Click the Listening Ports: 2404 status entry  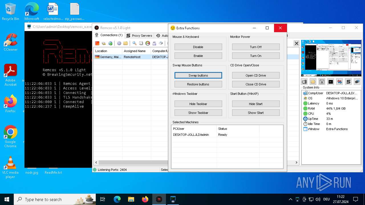(112, 170)
